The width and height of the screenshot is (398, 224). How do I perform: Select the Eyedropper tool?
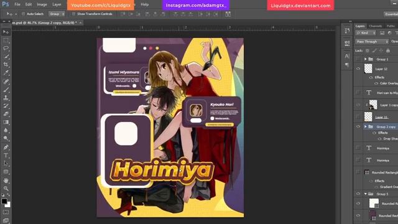[6, 73]
